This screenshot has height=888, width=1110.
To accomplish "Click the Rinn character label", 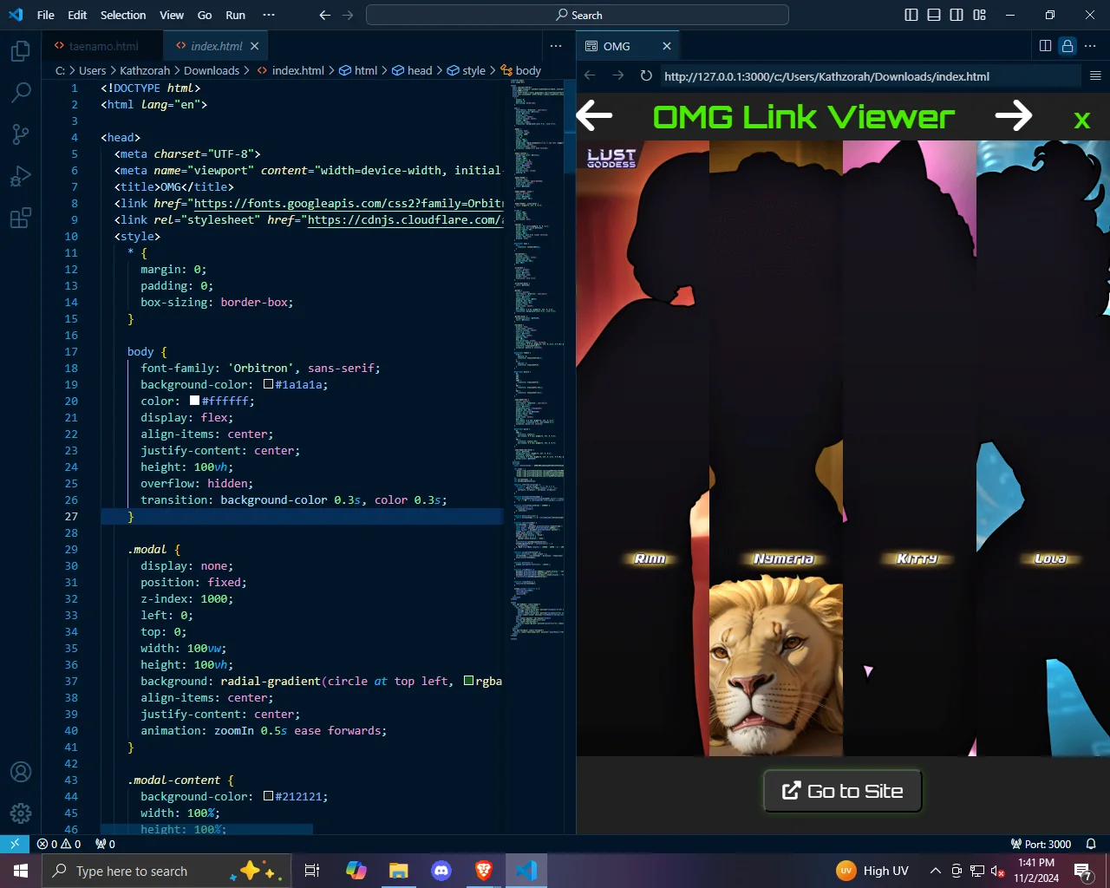I will 650,558.
